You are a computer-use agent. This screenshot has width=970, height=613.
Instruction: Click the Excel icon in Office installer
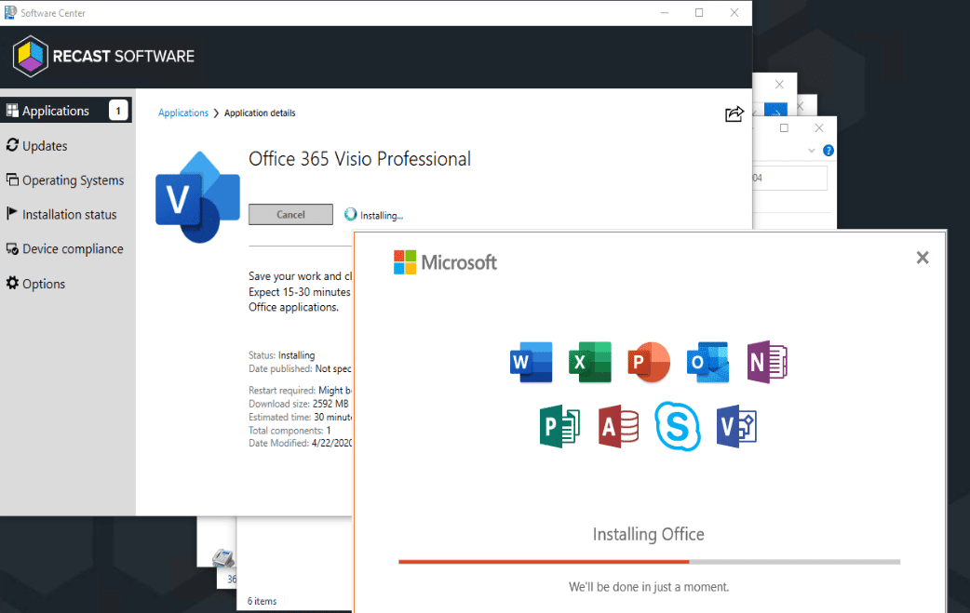coord(590,362)
